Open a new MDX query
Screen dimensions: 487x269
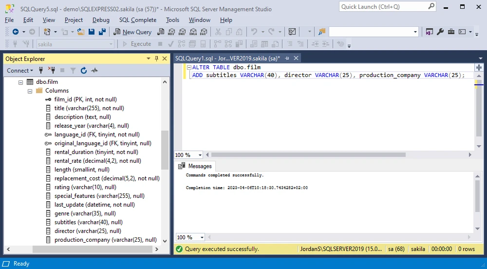[171, 32]
